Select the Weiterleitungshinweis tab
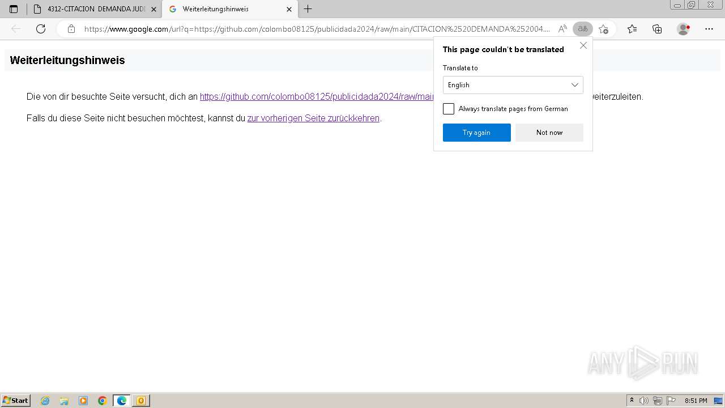The image size is (725, 408). (x=231, y=9)
